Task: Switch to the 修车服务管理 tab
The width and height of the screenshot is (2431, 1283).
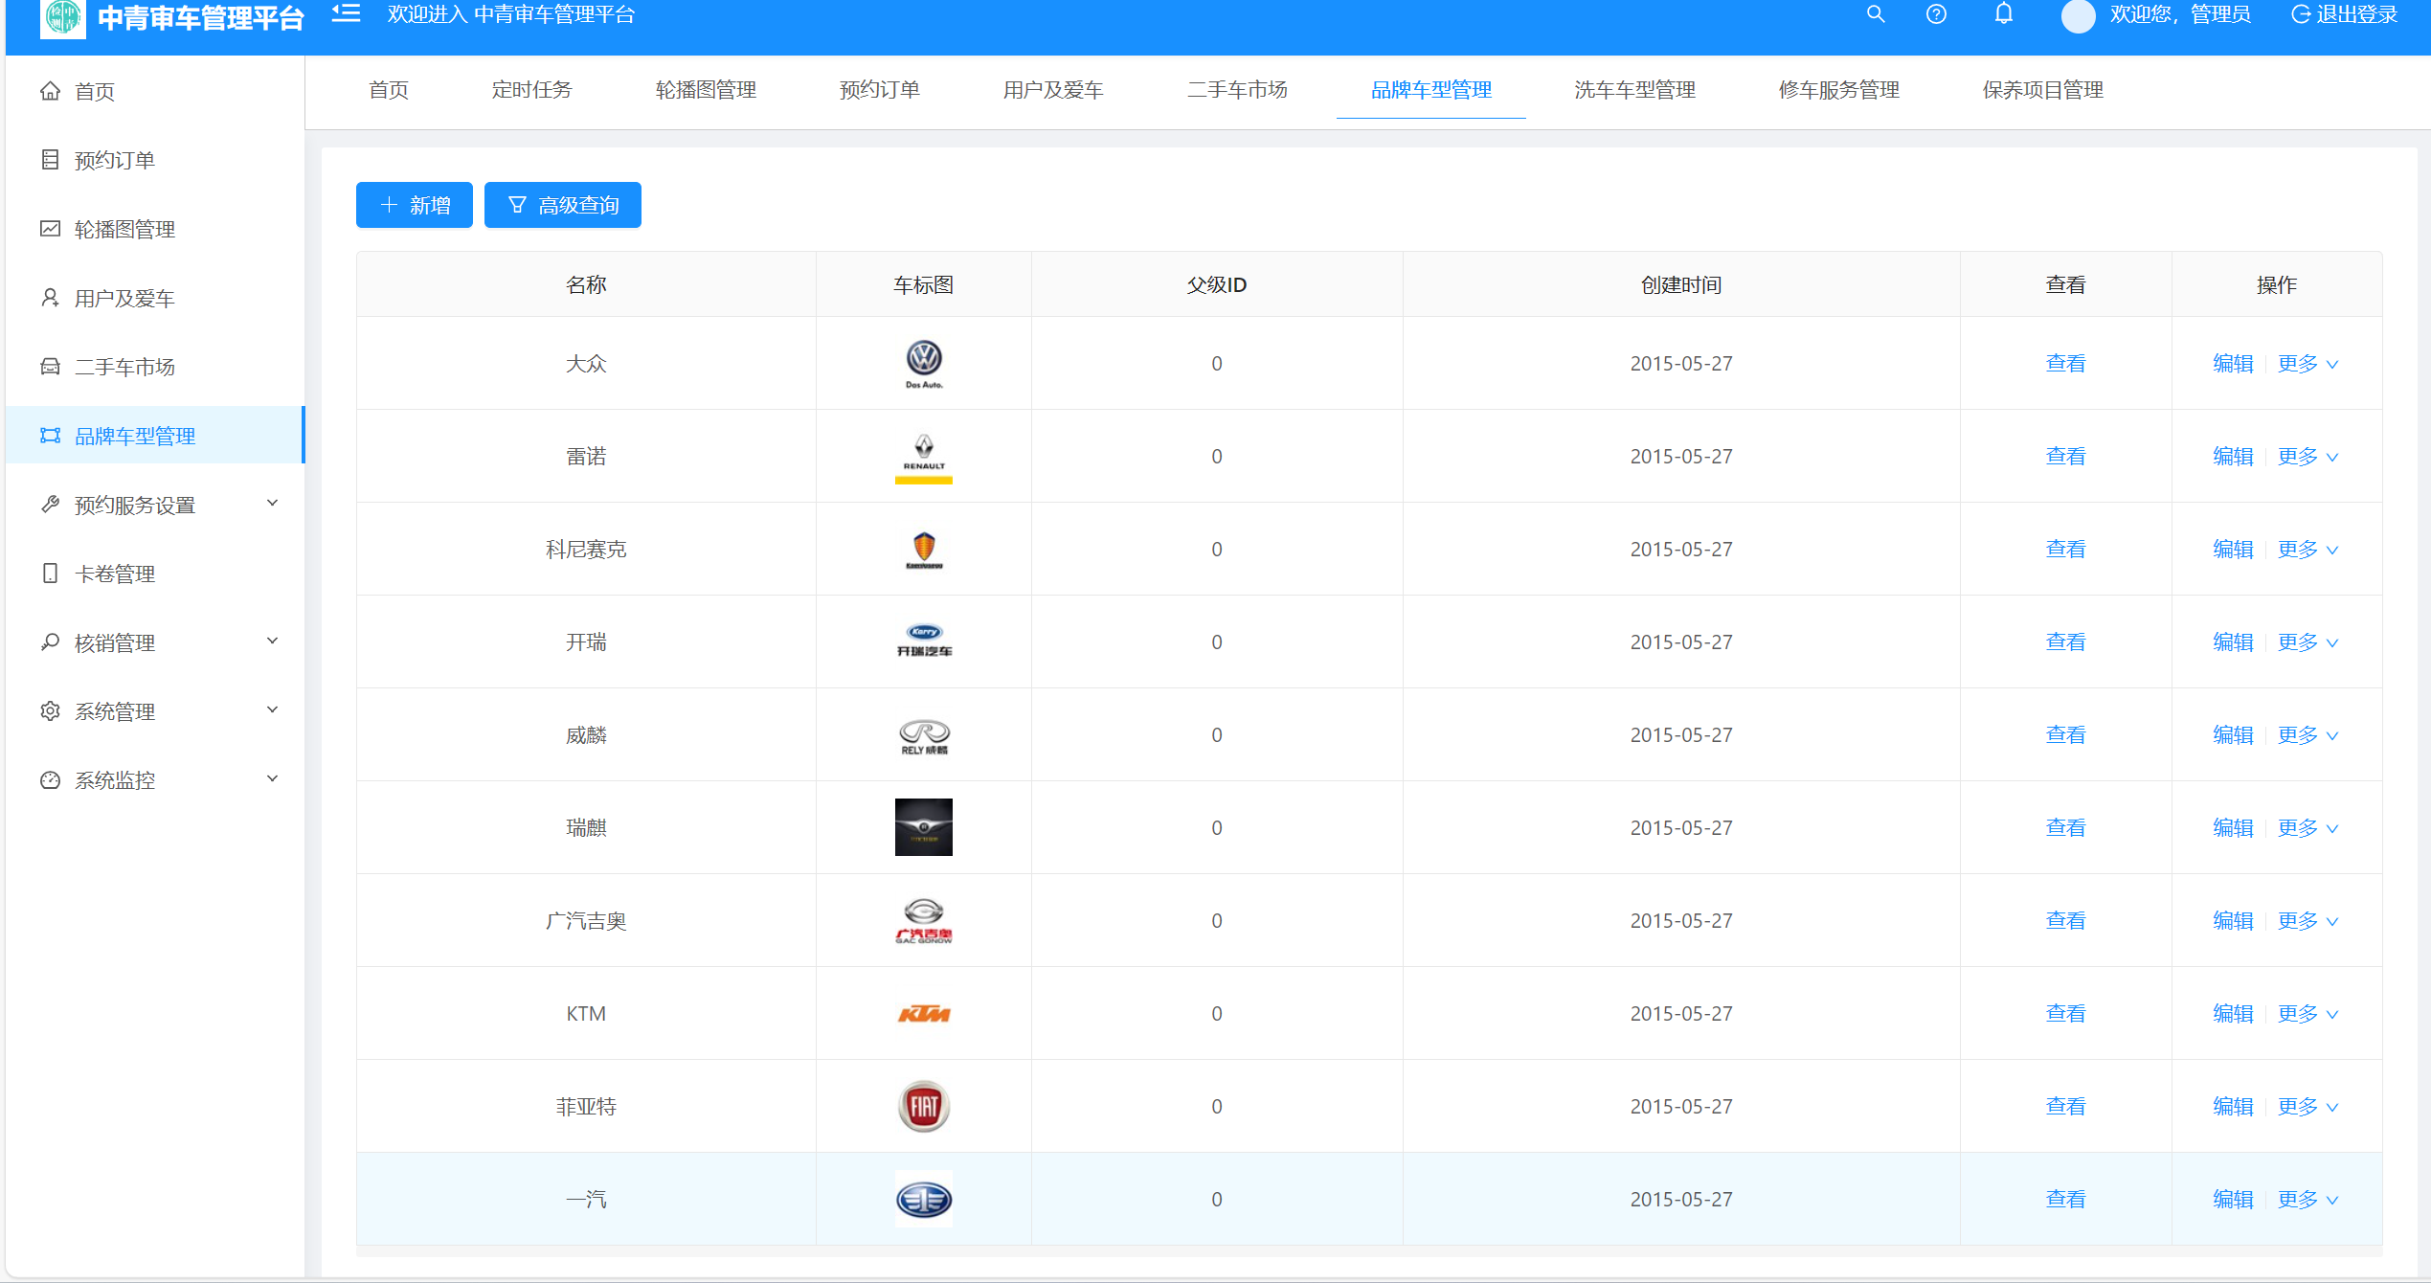Action: pyautogui.click(x=1838, y=90)
